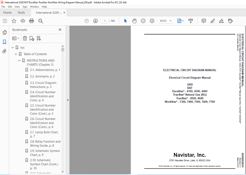Open bookmark 2.5. Circuit Number Identification (Cont.)

(x=43, y=109)
